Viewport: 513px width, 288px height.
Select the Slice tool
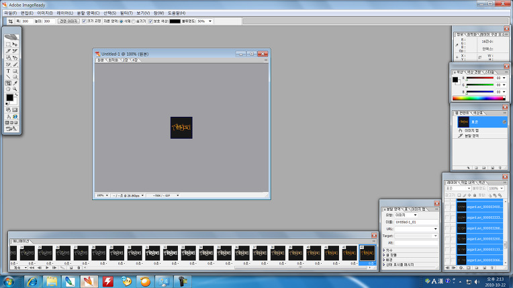click(x=8, y=51)
